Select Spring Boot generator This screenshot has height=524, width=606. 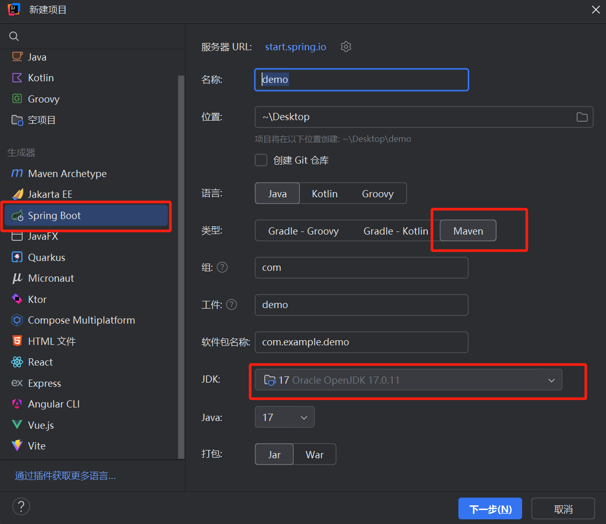(86, 215)
